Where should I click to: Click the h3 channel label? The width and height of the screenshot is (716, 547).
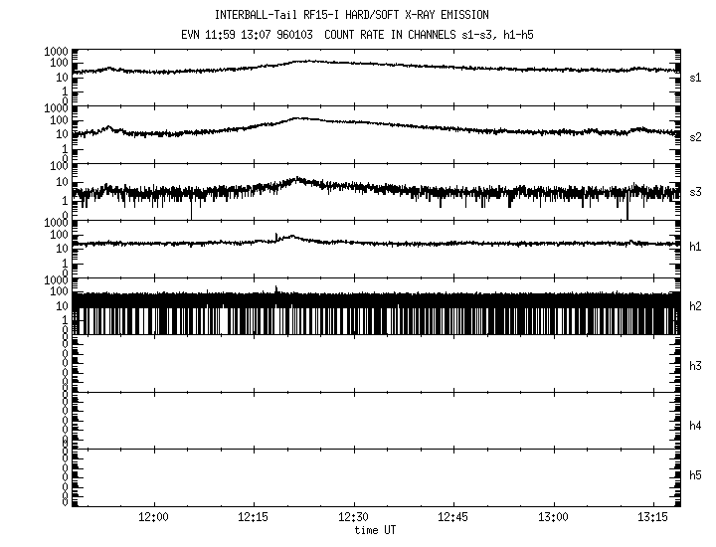696,366
